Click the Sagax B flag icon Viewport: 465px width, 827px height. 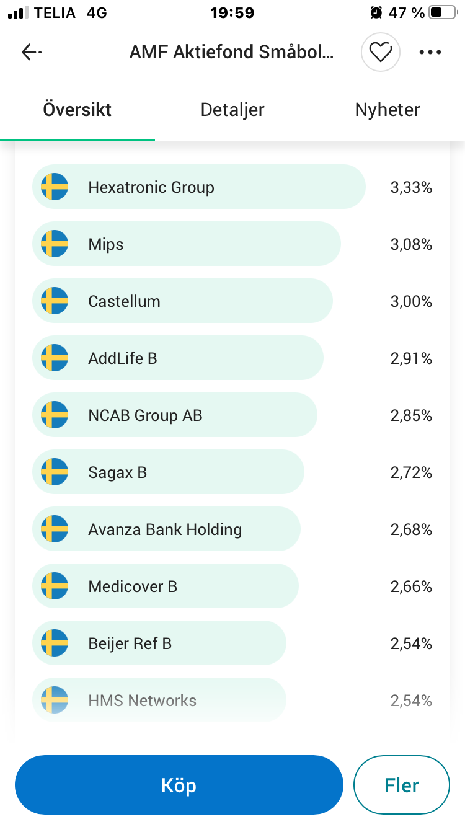pos(55,472)
